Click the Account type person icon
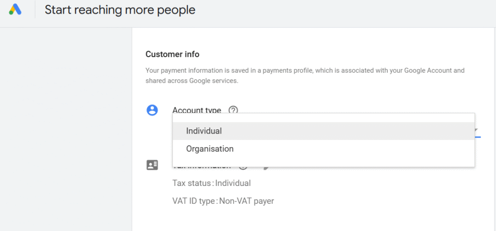The width and height of the screenshot is (496, 231). click(152, 110)
